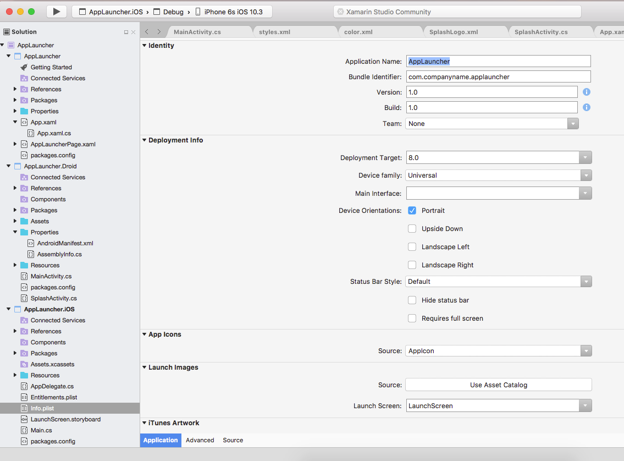Image resolution: width=624 pixels, height=461 pixels.
Task: Expand the AppLauncherPage.xaml tree node
Action: [15, 144]
